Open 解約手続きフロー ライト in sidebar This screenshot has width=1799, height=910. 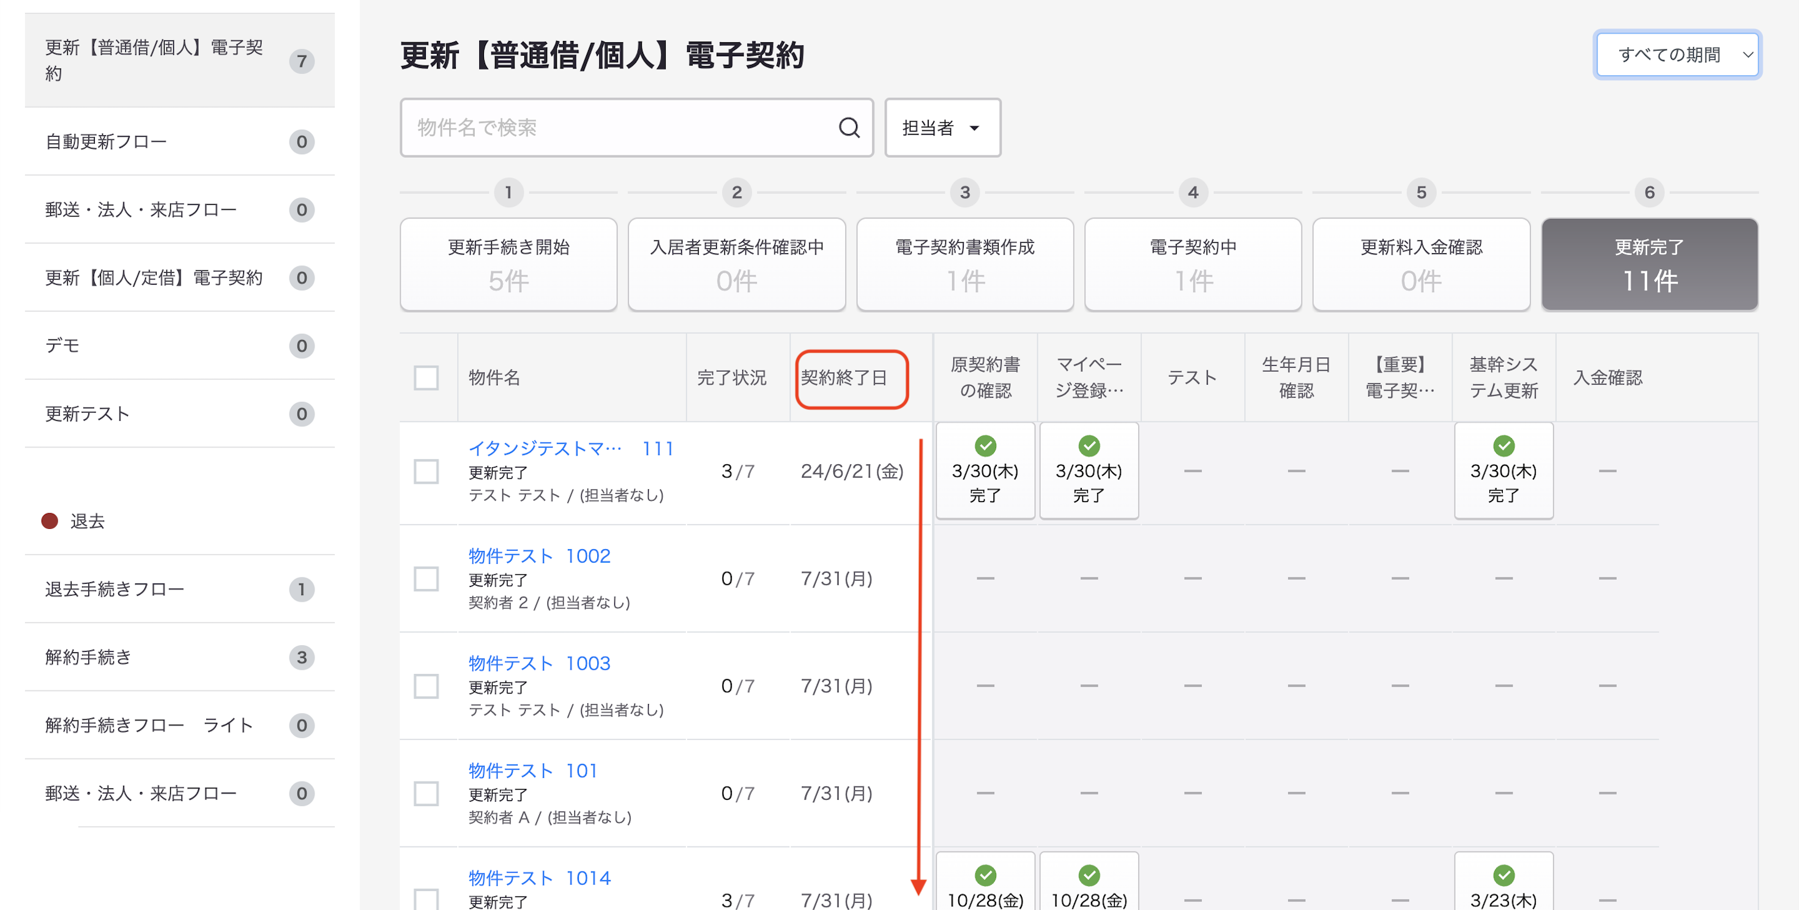coord(179,725)
